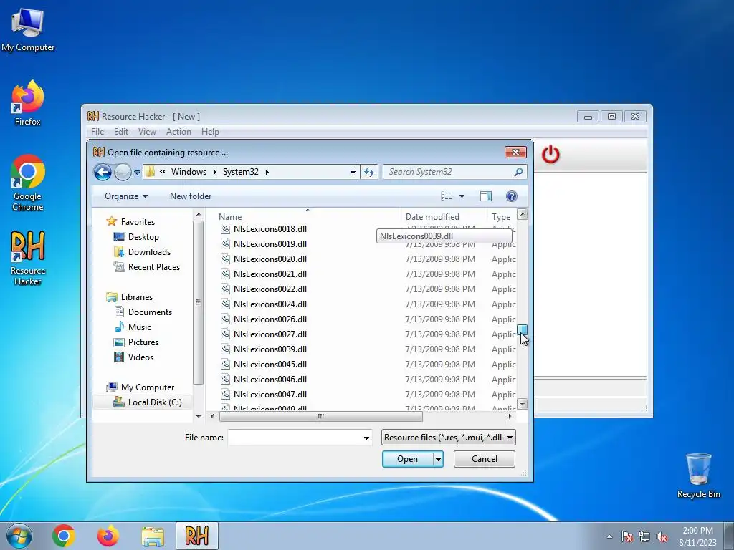Click the New folder button
The width and height of the screenshot is (734, 550).
click(x=191, y=196)
